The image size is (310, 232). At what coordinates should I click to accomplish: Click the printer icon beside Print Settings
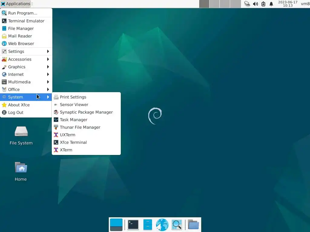click(56, 97)
